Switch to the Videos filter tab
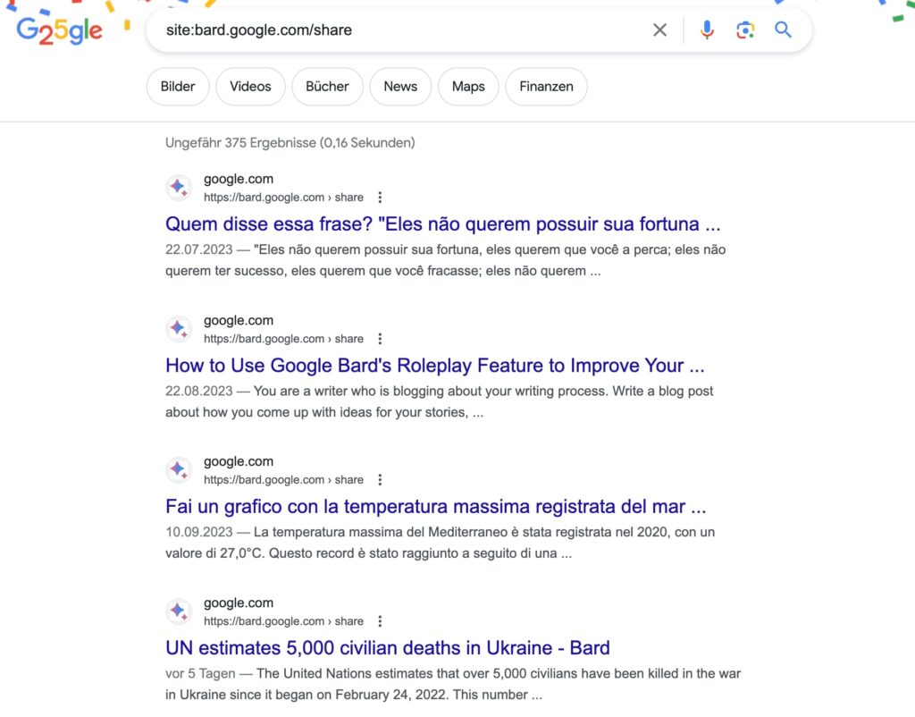This screenshot has height=717, width=915. (250, 87)
